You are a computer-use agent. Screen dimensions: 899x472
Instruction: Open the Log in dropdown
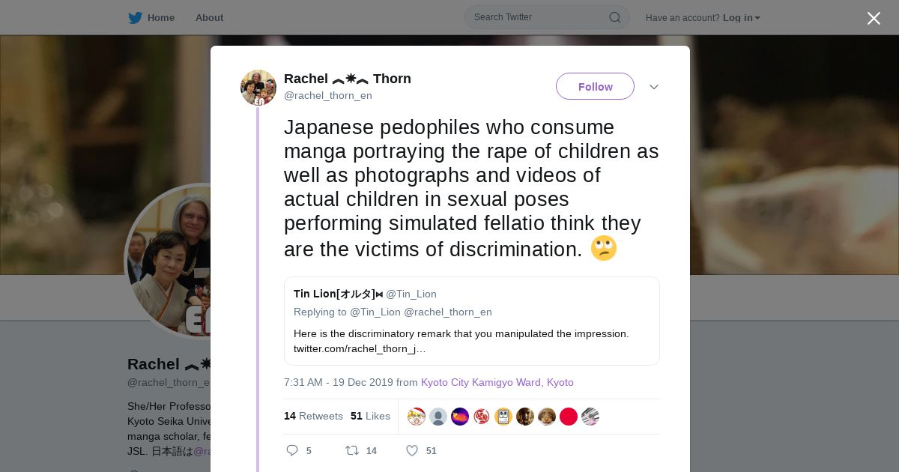tap(741, 18)
